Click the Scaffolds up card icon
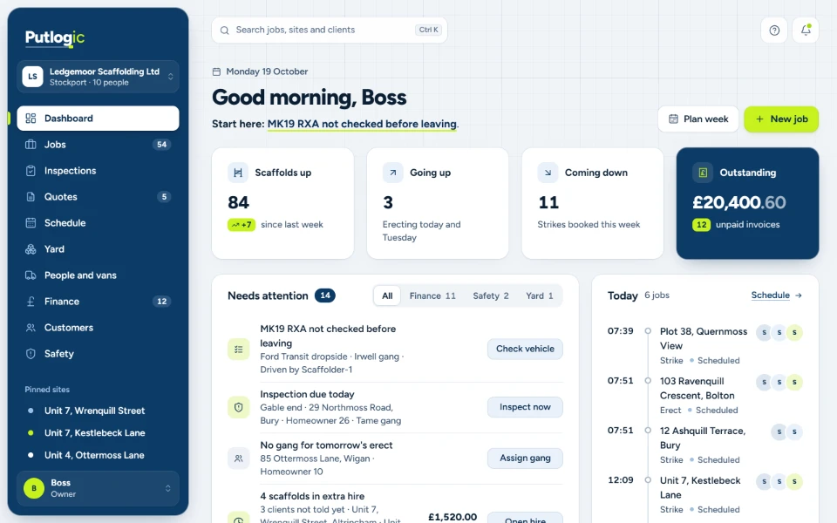The image size is (837, 523). (x=238, y=173)
